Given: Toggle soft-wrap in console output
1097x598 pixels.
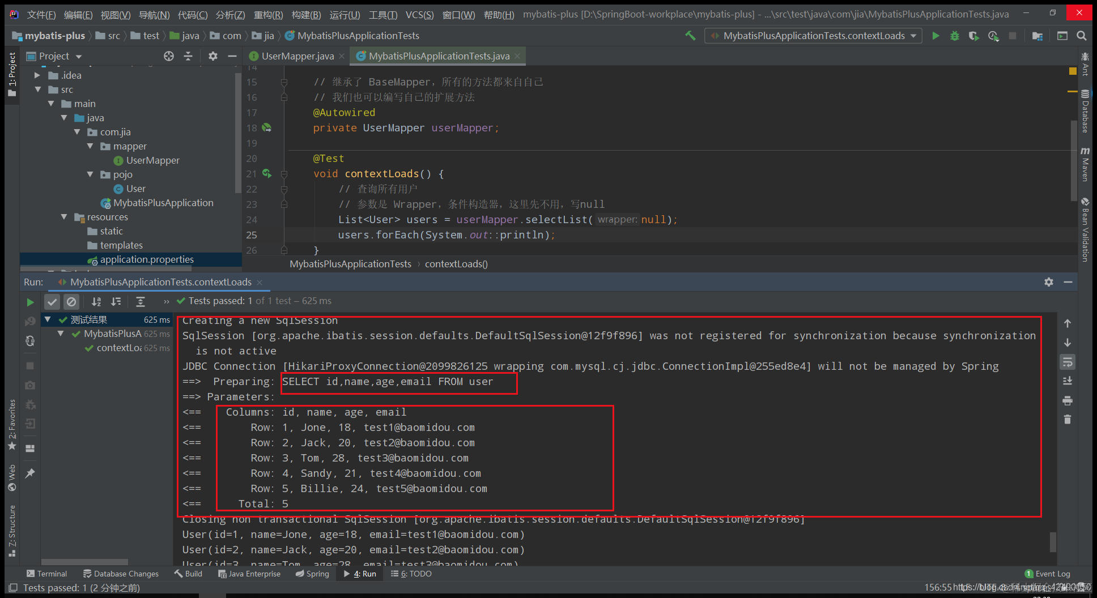Looking at the screenshot, I should (1068, 362).
